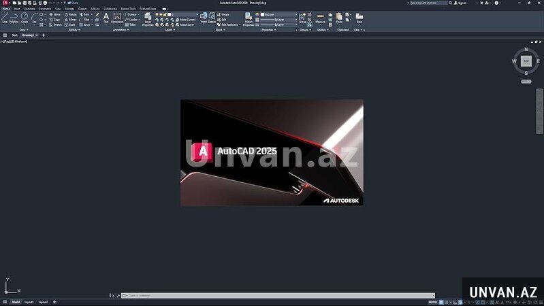Click MODEL space status button
The height and width of the screenshot is (306, 544).
433,303
